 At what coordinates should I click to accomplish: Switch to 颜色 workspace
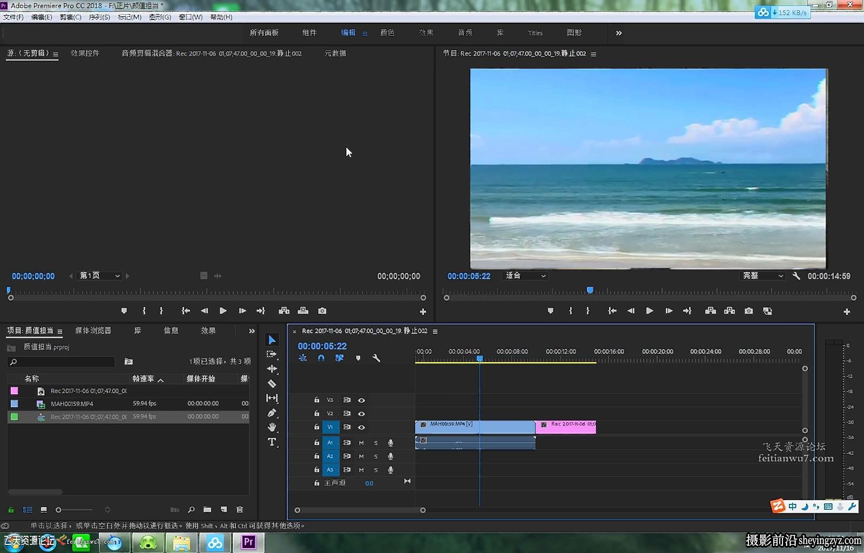(x=387, y=33)
